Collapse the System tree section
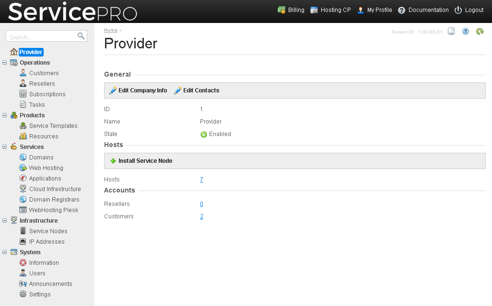Viewport: 492px width, 306px height. click(5, 252)
